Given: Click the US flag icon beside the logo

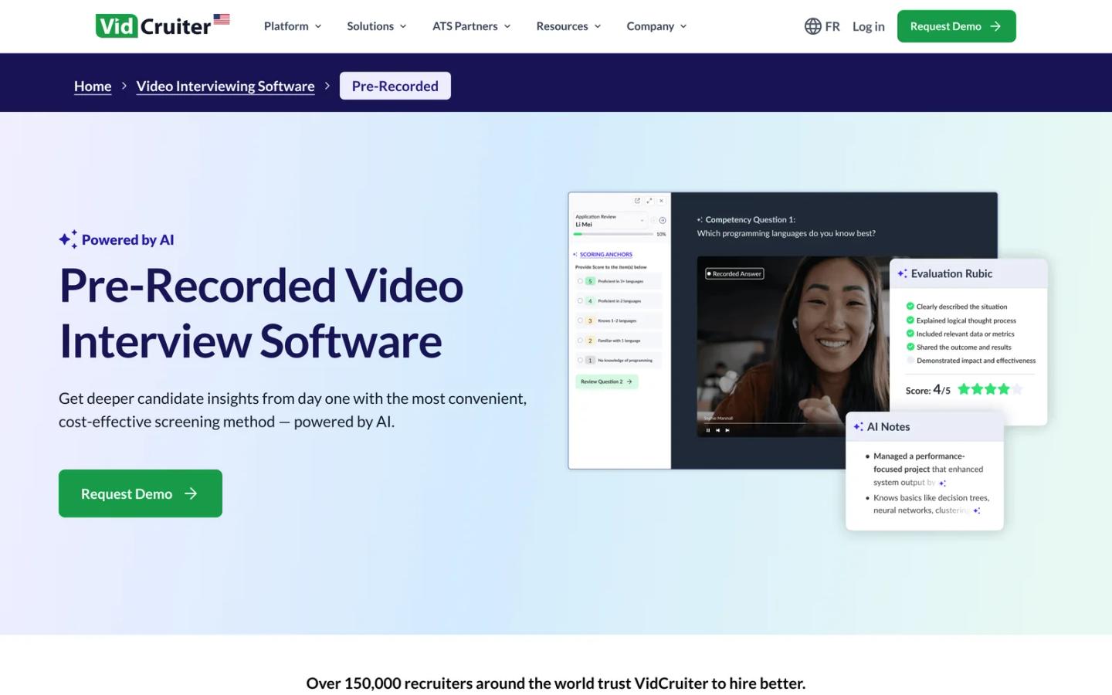Looking at the screenshot, I should coord(222,19).
